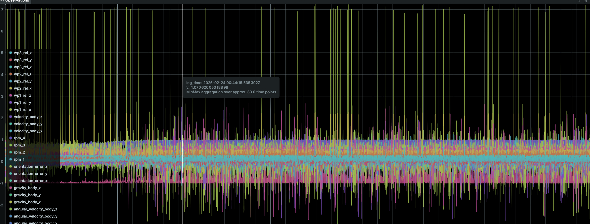The height and width of the screenshot is (224, 590).
Task: Click the rpm_1 teal color dot
Action: point(11,159)
